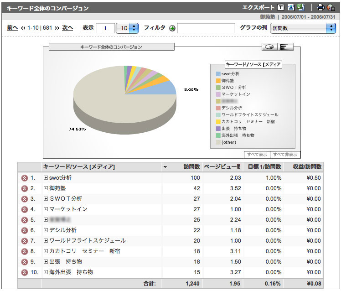The width and height of the screenshot is (341, 291).
Task: Open the rows-per-page dropdown showing 10
Action: 127,28
